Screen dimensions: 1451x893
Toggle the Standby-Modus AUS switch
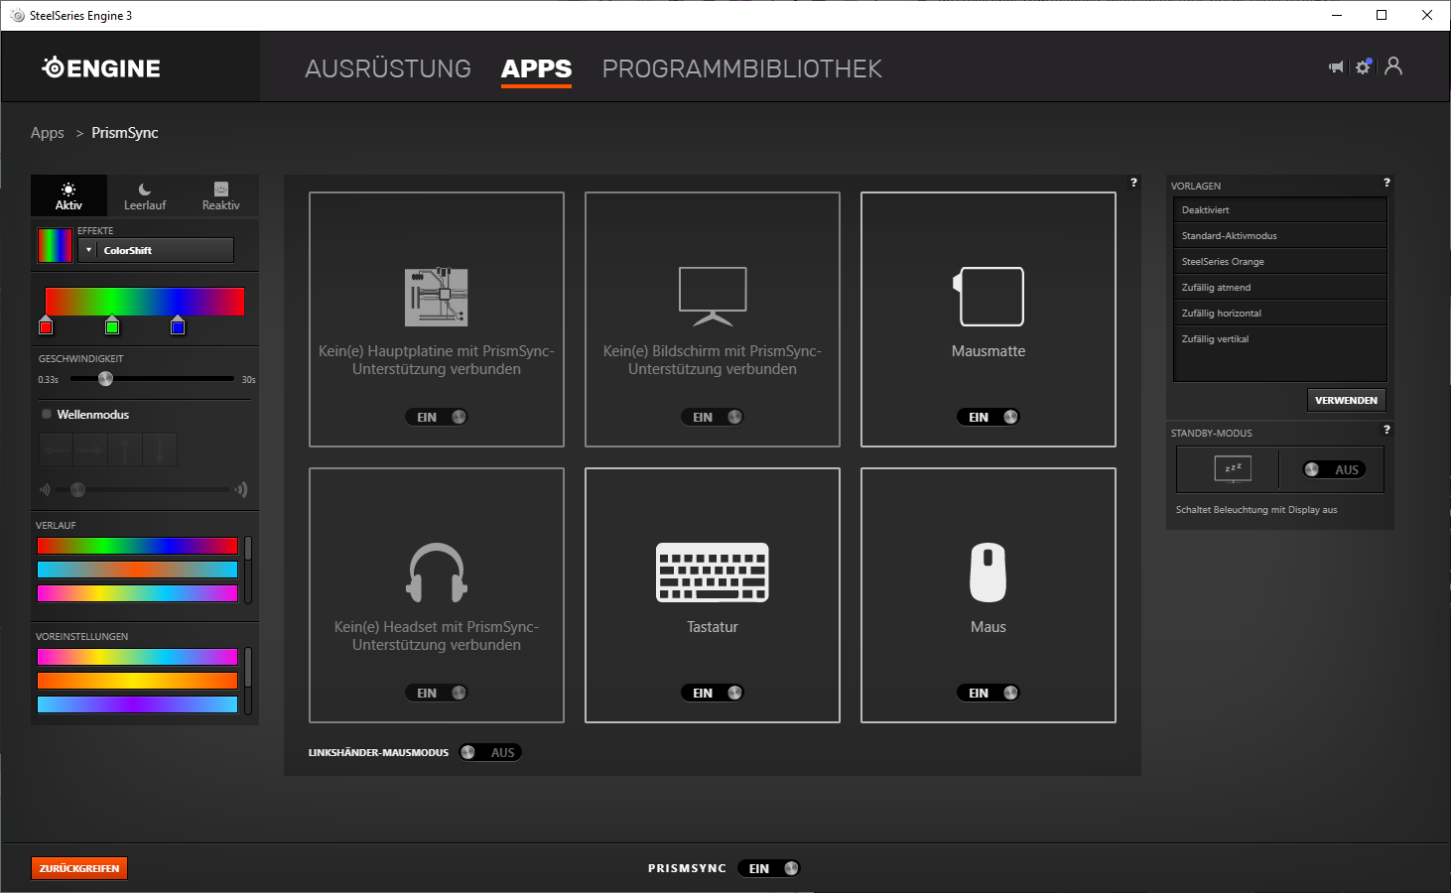[1334, 469]
